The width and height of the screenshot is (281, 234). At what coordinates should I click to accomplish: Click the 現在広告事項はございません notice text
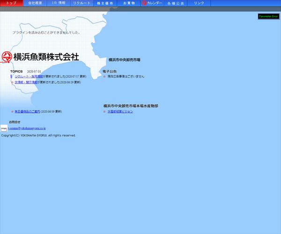[x=126, y=76]
